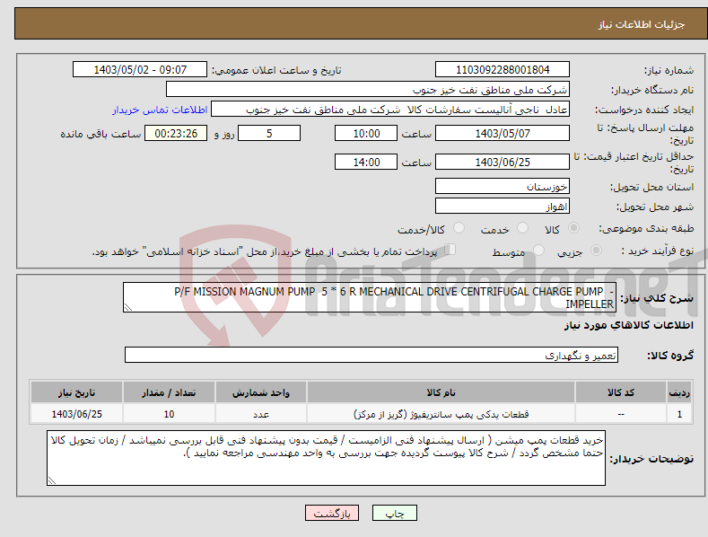
Task: Click the need number field 1103092288001804
Action: click(x=503, y=70)
